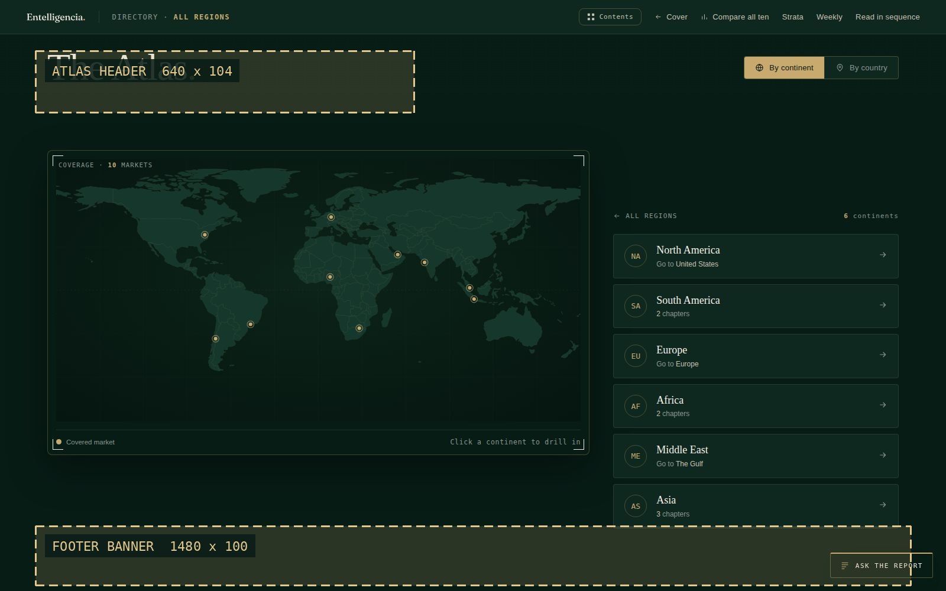Select the West Africa market marker
Viewport: 946px width, 591px height.
coord(330,277)
